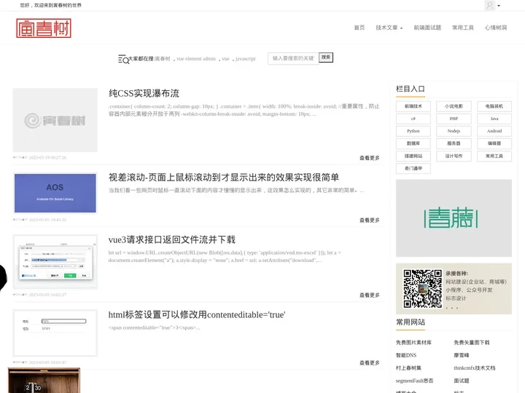The width and height of the screenshot is (525, 393).
Task: Select the PHP category
Action: pyautogui.click(x=454, y=119)
